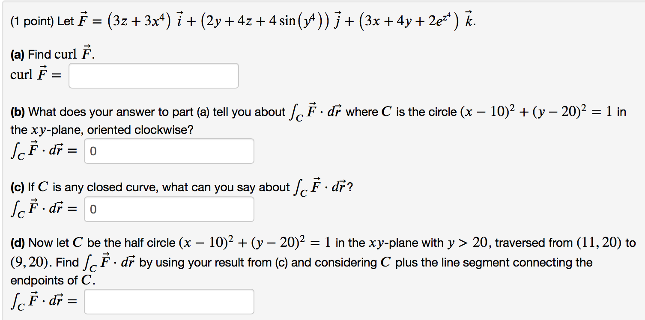The width and height of the screenshot is (645, 320).
Task: Click the empty curl F answer box
Action: pos(153,75)
